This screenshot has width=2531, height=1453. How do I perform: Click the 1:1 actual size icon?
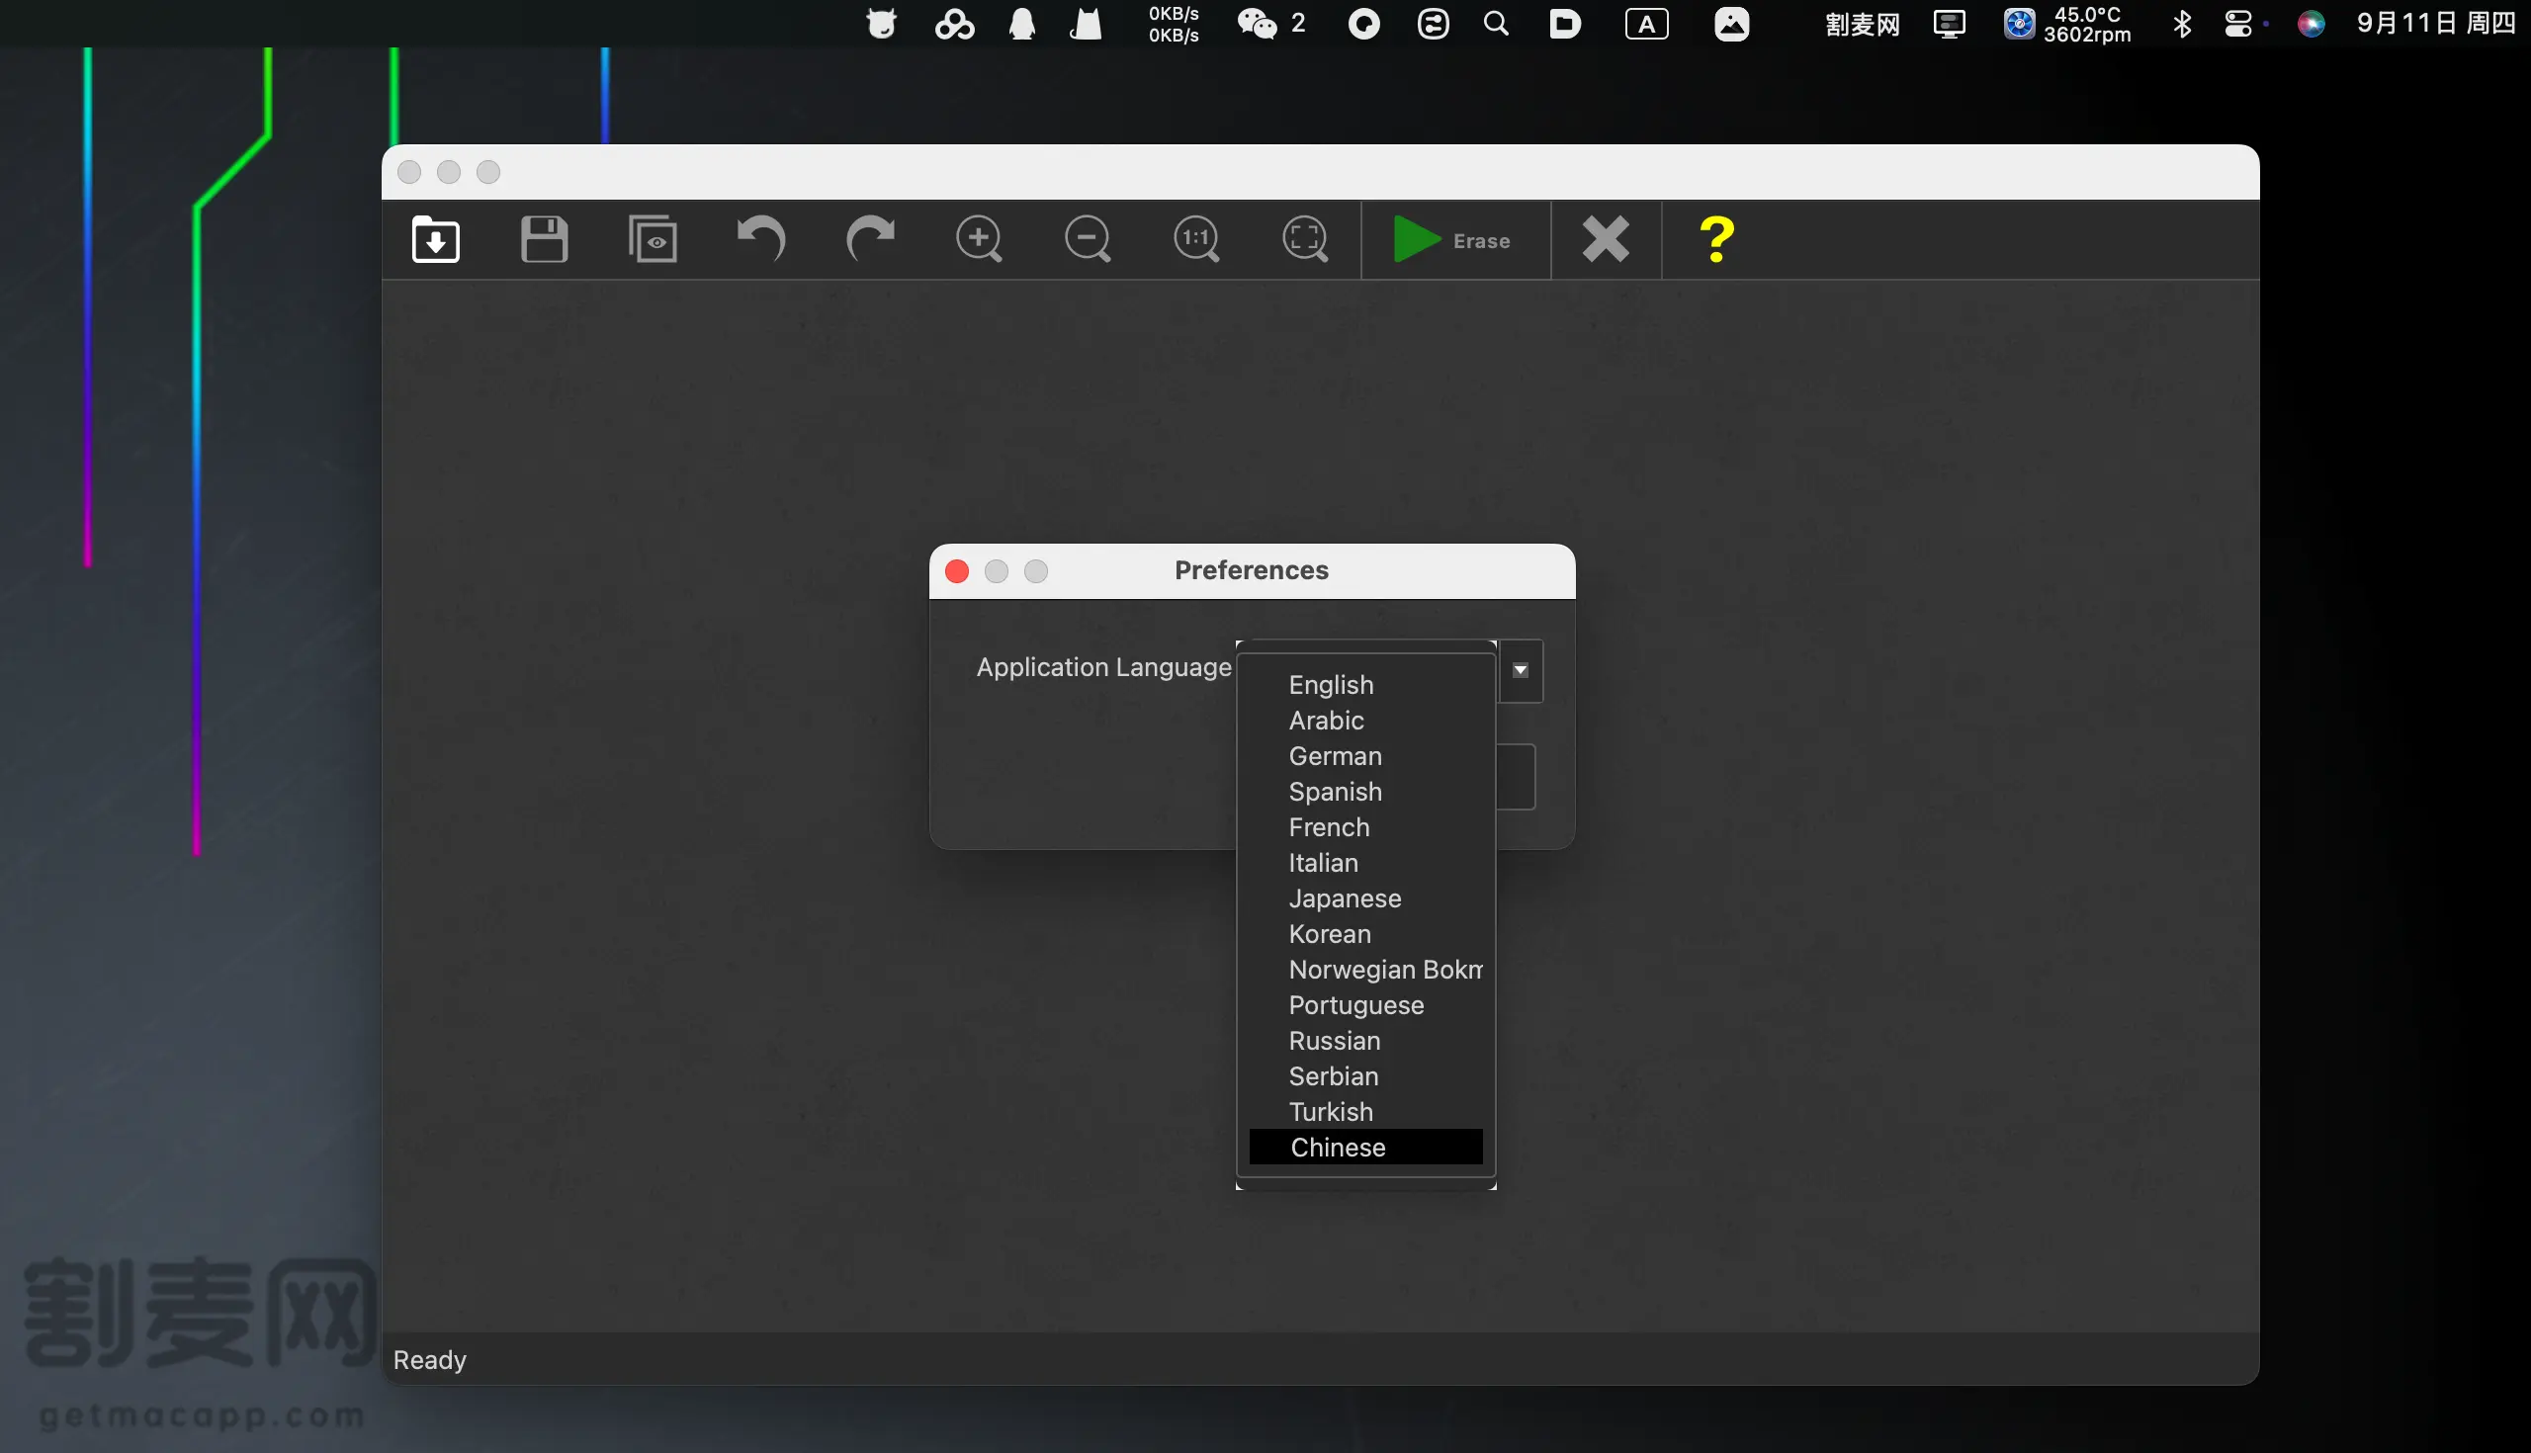pos(1196,239)
